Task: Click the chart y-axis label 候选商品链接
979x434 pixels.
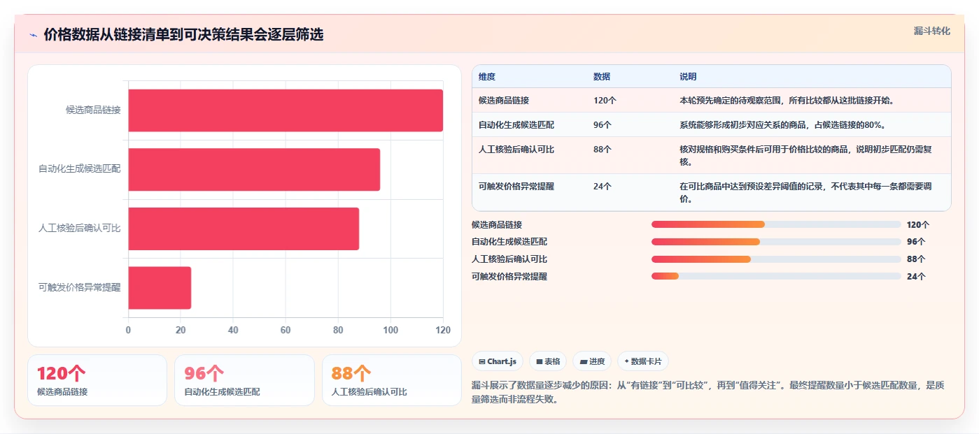Action: coord(93,110)
